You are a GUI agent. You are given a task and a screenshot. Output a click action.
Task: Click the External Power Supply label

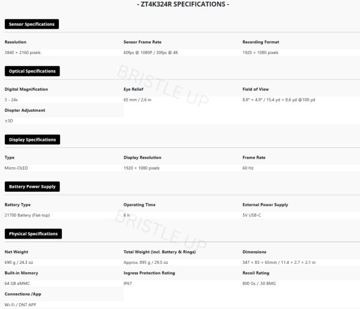pyautogui.click(x=265, y=204)
